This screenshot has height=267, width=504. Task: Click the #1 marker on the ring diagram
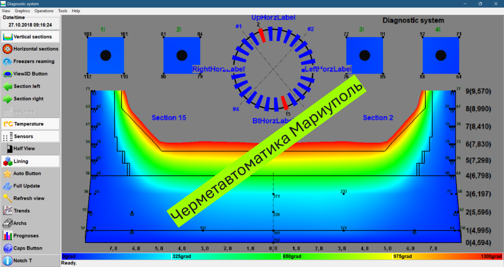click(x=239, y=27)
